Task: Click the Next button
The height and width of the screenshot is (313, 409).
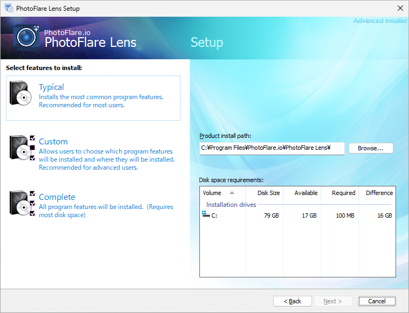Action: 333,301
